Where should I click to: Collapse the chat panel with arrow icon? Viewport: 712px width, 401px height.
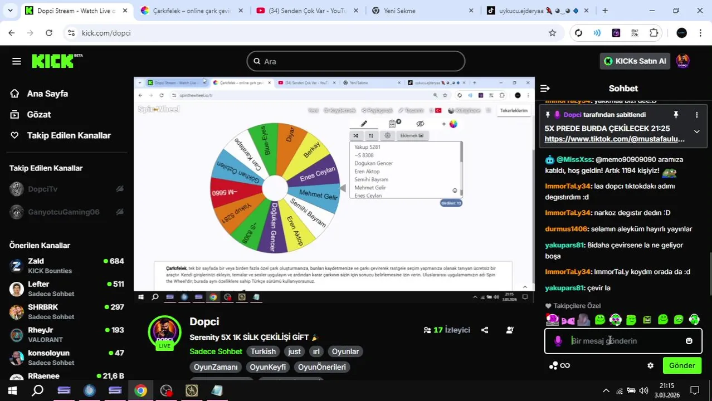(545, 89)
